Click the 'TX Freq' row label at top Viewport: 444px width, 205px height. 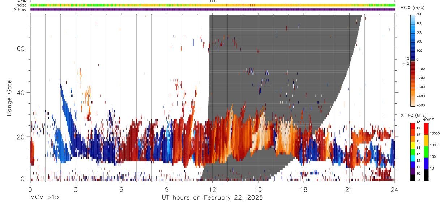(x=20, y=9)
